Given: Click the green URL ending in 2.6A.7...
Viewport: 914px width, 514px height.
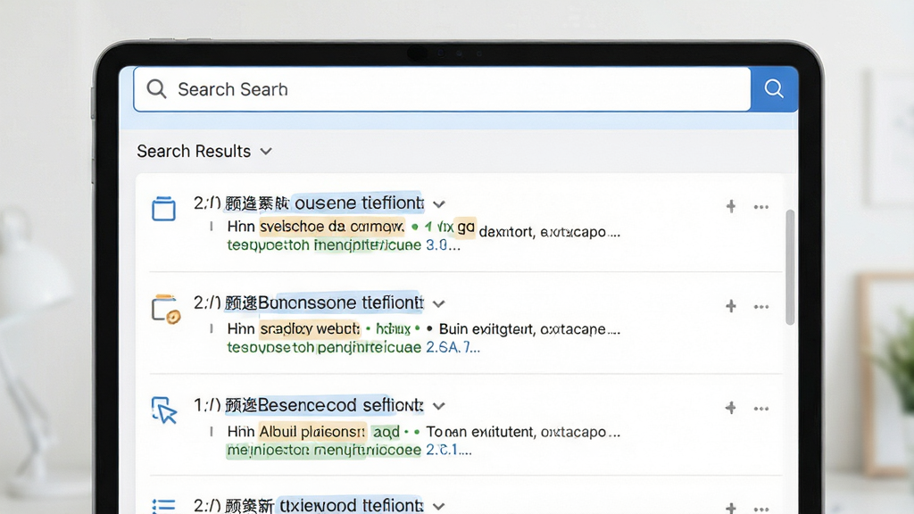Looking at the screenshot, I should (x=353, y=347).
